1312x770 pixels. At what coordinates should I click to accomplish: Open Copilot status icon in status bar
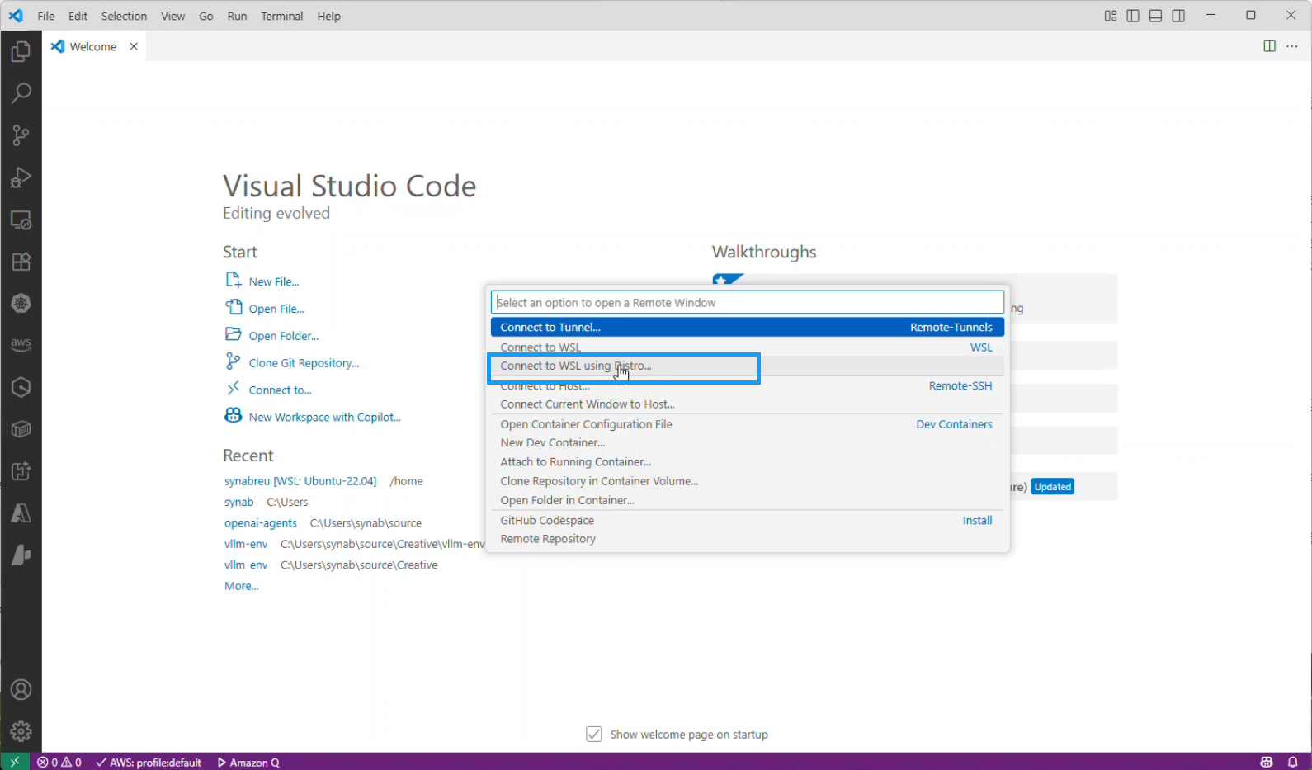point(1267,762)
